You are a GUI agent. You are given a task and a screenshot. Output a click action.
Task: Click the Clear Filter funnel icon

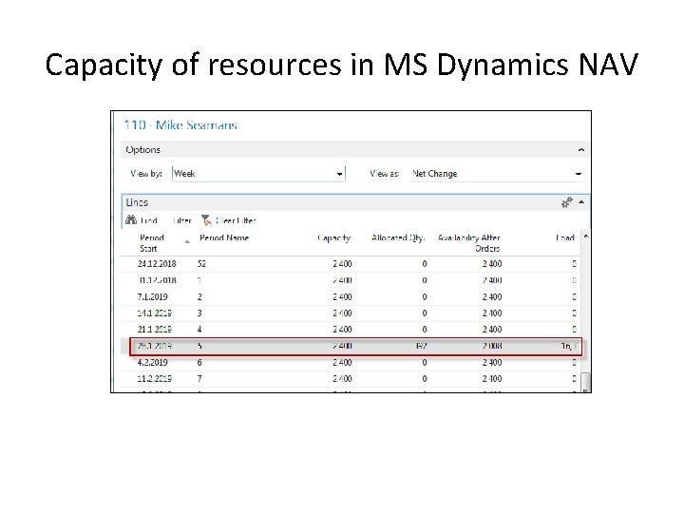point(206,220)
